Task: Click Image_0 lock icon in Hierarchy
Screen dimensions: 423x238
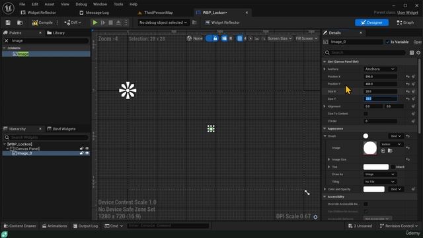Action: click(x=81, y=153)
